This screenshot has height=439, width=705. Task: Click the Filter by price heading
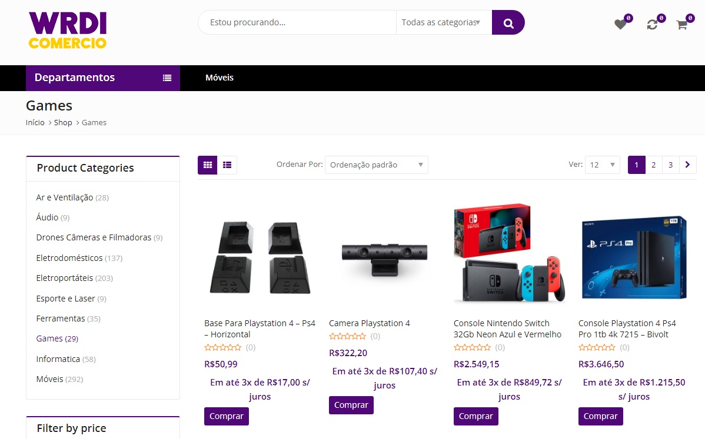(71, 428)
